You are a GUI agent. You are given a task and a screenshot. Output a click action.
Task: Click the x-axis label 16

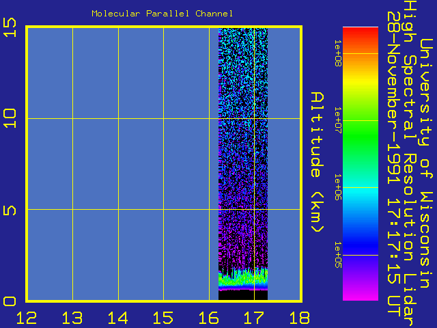[x=208, y=318]
